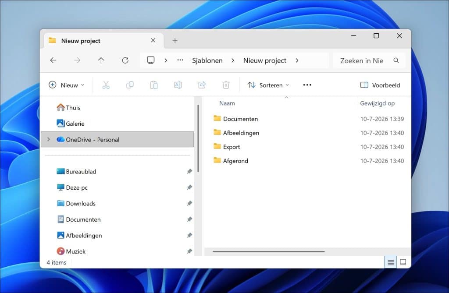Show hidden breadcrumb path via ellipsis
Image resolution: width=449 pixels, height=293 pixels.
point(180,60)
